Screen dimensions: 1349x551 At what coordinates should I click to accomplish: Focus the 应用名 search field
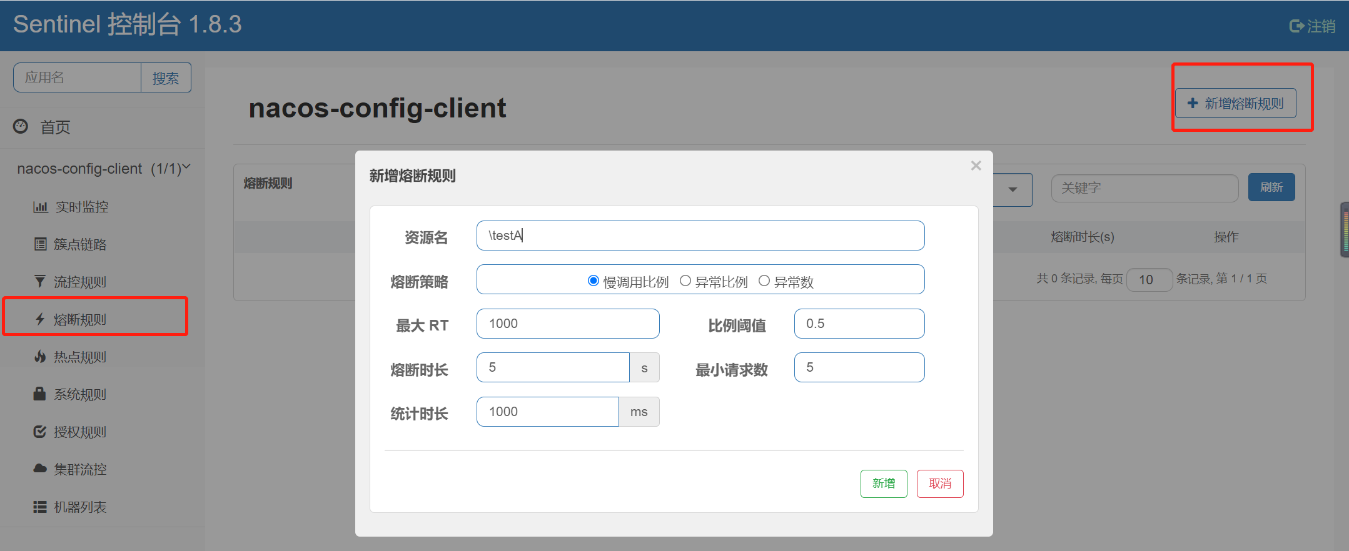(77, 77)
